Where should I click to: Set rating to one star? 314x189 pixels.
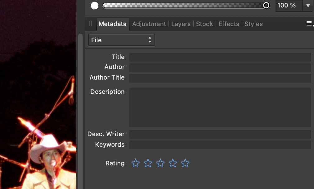136,163
